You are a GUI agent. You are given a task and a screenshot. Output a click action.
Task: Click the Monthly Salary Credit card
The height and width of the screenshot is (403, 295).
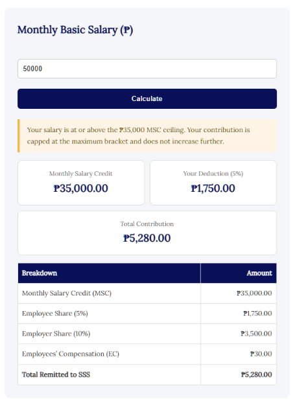point(81,183)
